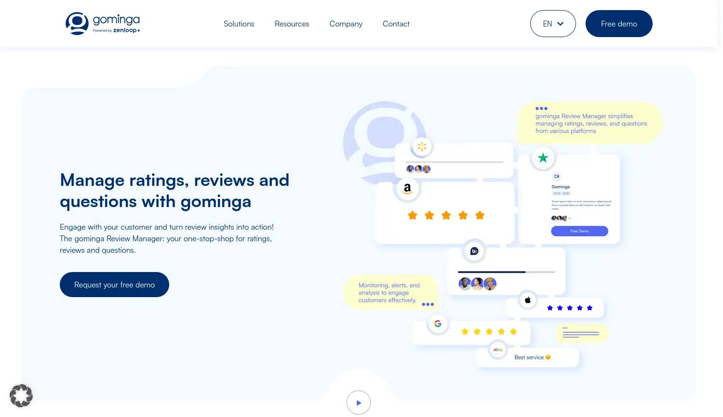Click the eBay logo icon

tap(498, 350)
